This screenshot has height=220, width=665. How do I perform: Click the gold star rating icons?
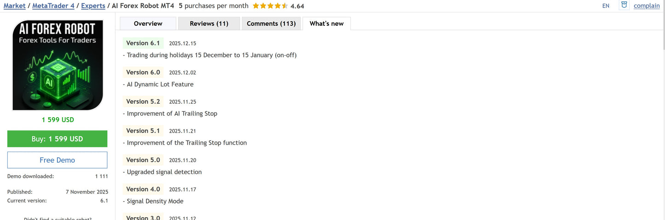click(270, 6)
